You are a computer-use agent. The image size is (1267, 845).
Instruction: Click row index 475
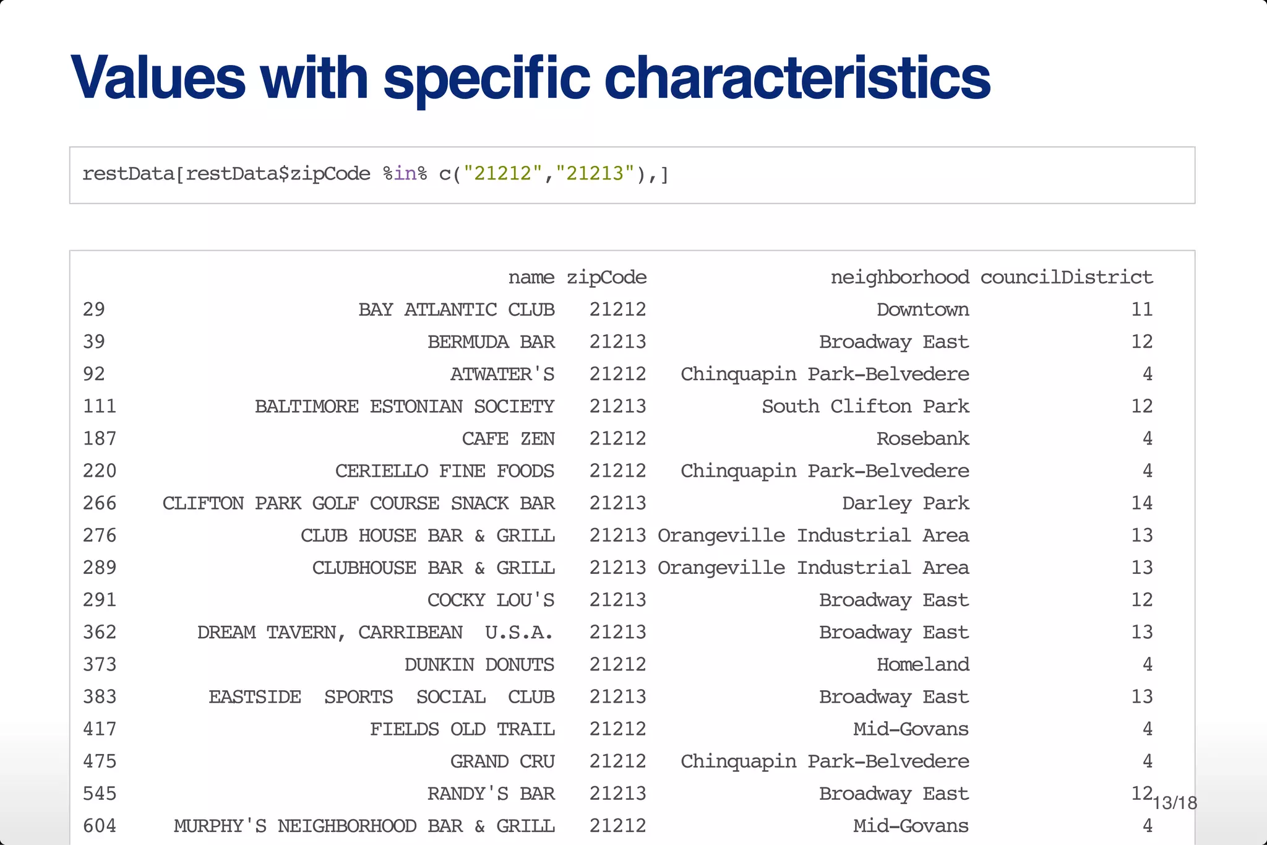100,761
